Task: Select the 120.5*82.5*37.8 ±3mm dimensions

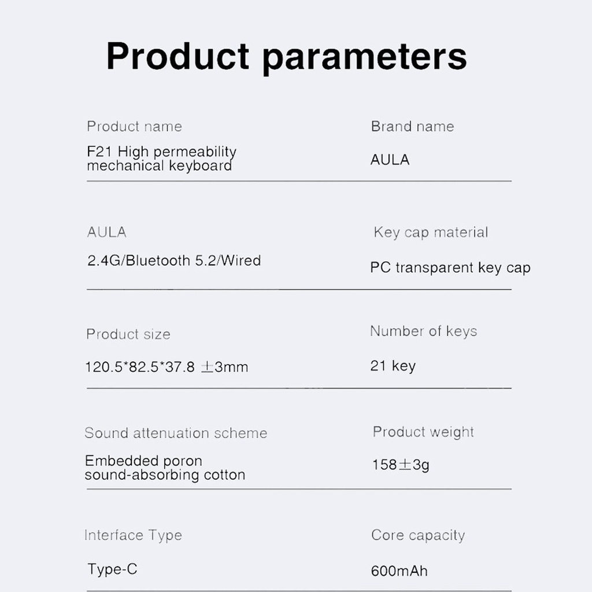Action: (x=166, y=367)
